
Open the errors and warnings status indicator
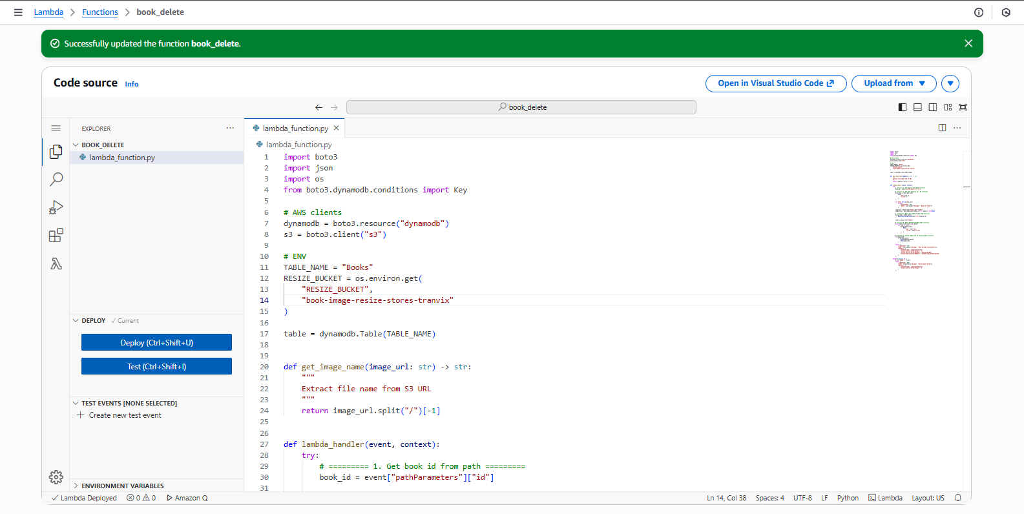(x=141, y=498)
